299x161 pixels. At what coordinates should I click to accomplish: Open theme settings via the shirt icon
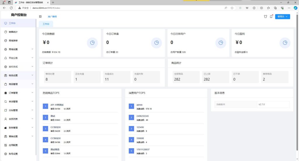coord(265,17)
